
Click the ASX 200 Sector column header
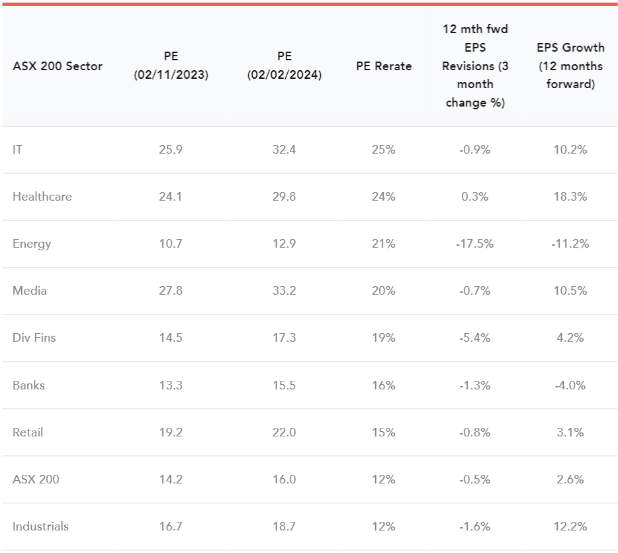pos(58,66)
